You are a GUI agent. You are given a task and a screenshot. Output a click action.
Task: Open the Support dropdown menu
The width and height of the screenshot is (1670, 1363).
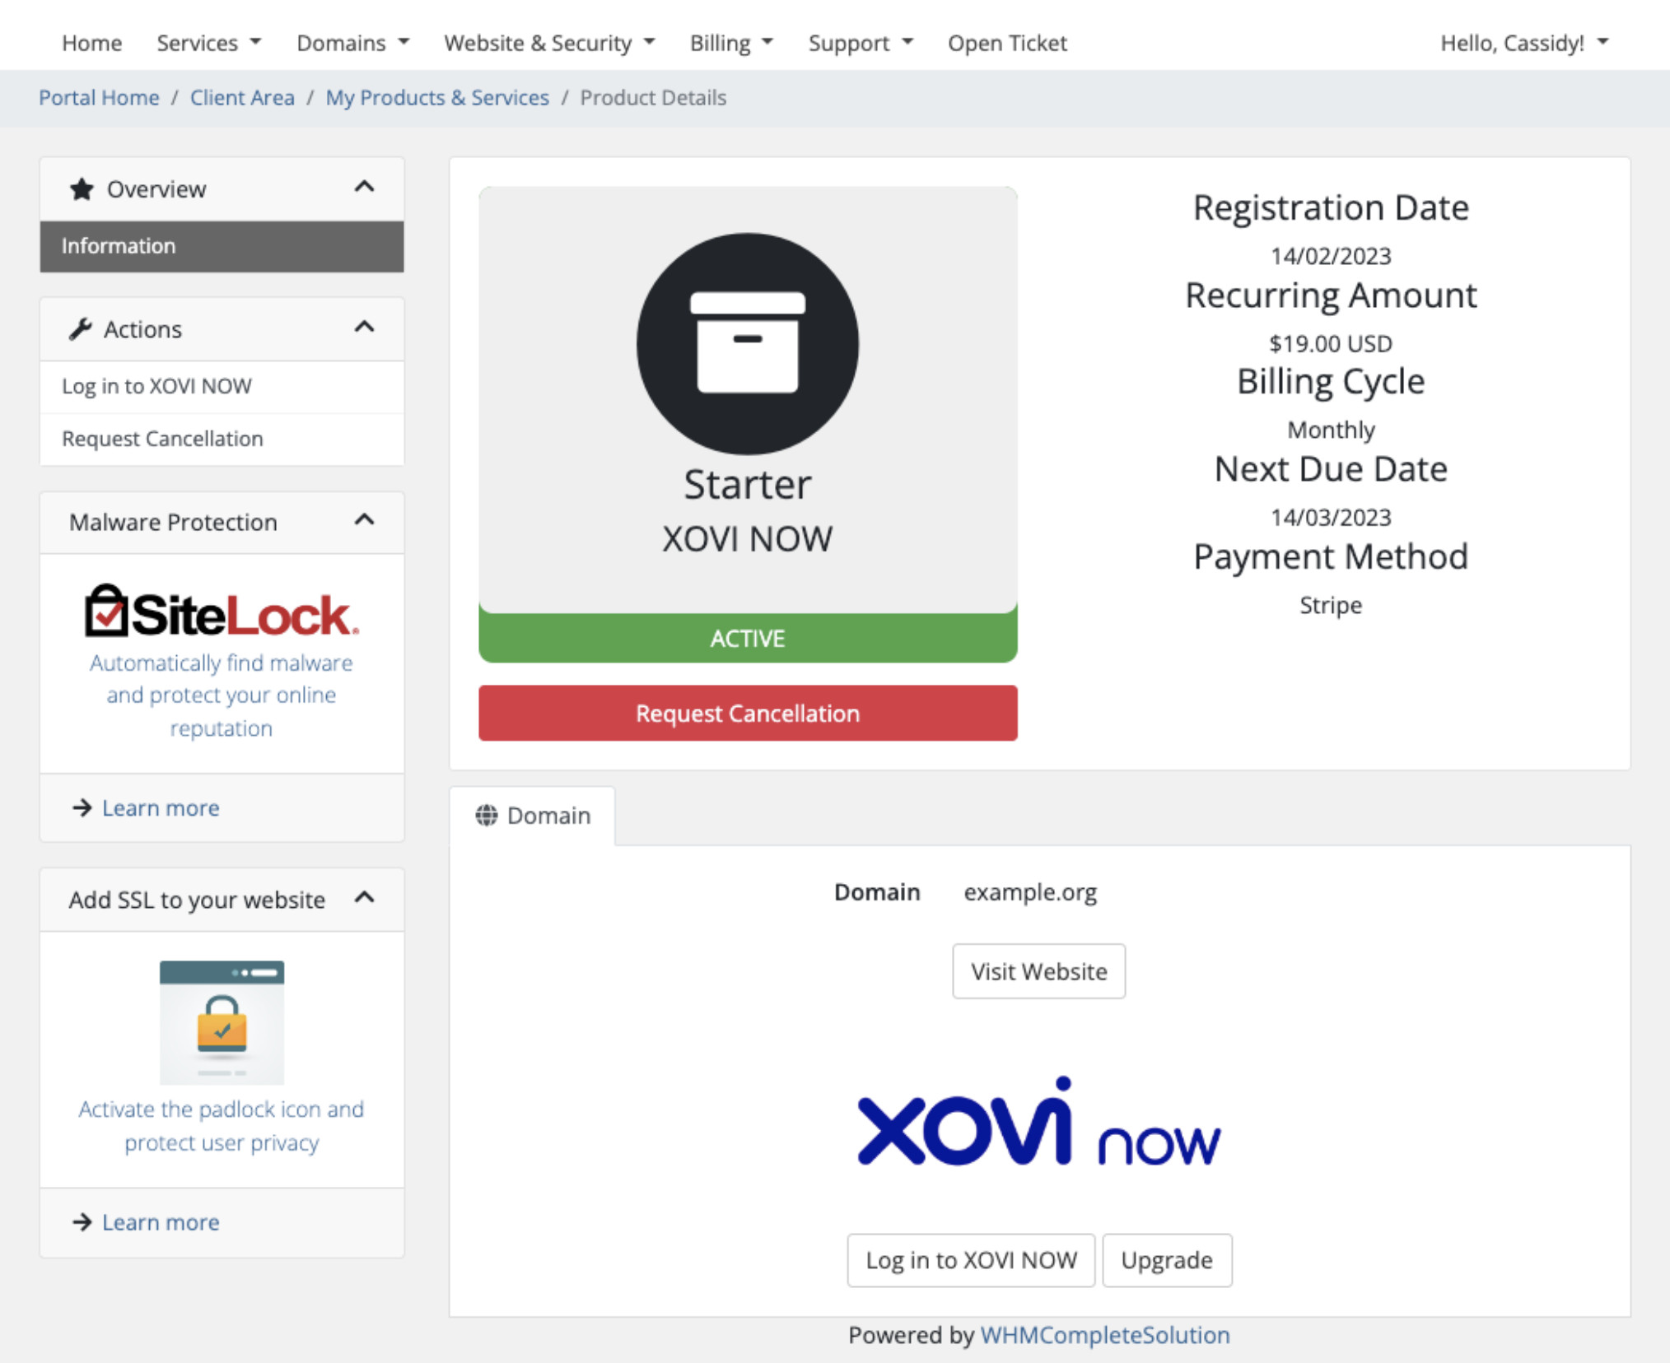pos(861,43)
